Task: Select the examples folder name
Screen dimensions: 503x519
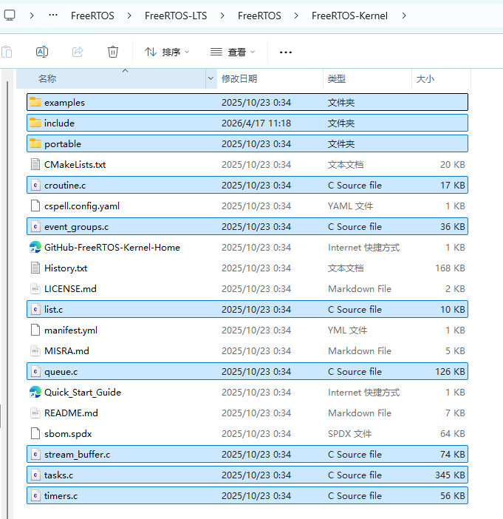Action: [x=64, y=103]
